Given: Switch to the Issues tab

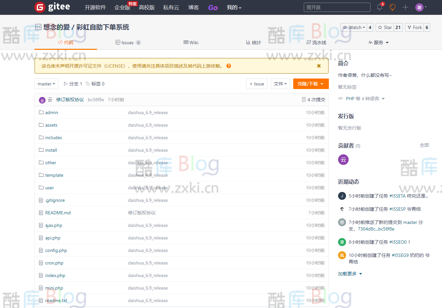Looking at the screenshot, I should (128, 42).
